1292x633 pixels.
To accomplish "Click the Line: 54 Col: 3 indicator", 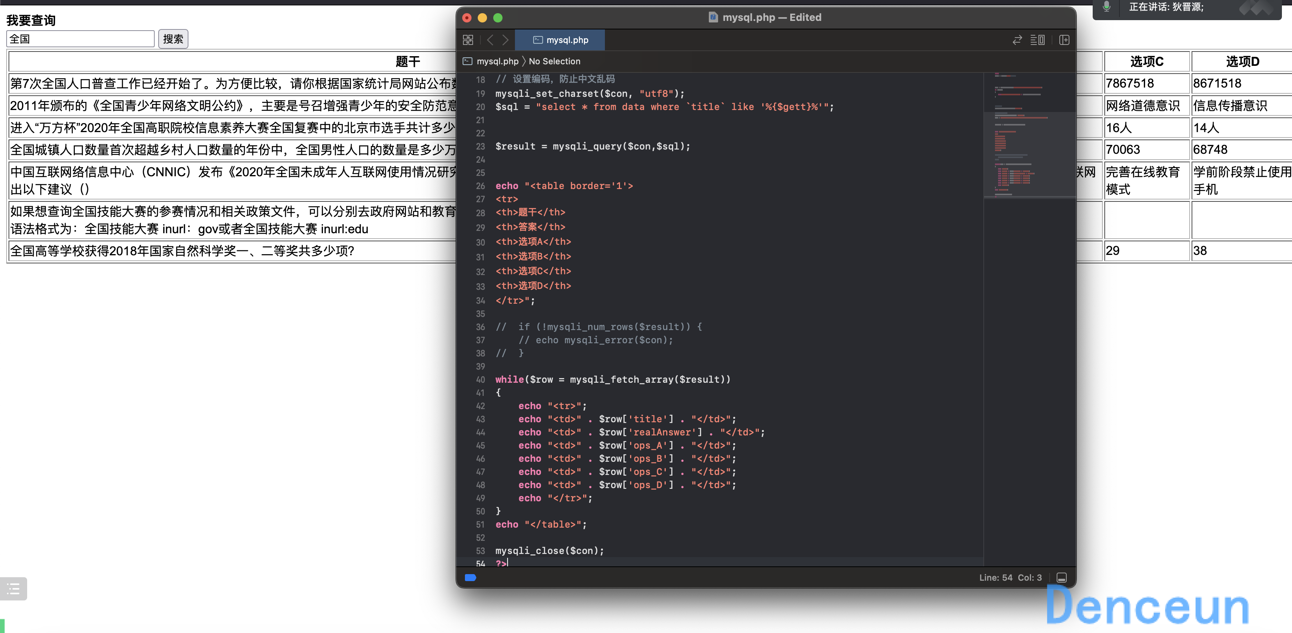I will [1010, 577].
